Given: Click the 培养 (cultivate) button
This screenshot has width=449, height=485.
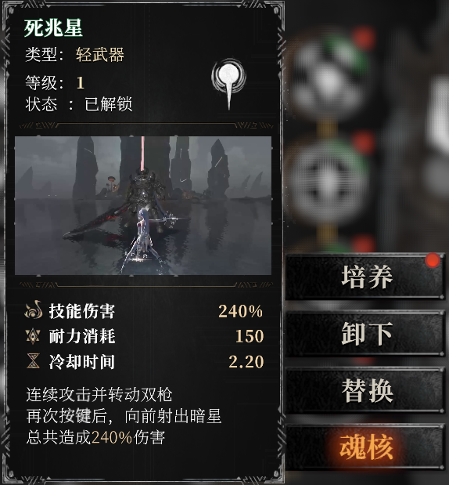Looking at the screenshot, I should (x=365, y=277).
